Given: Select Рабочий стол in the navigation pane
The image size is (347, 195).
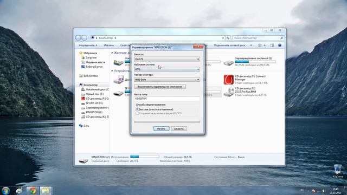Looking at the screenshot, I should tap(94, 67).
